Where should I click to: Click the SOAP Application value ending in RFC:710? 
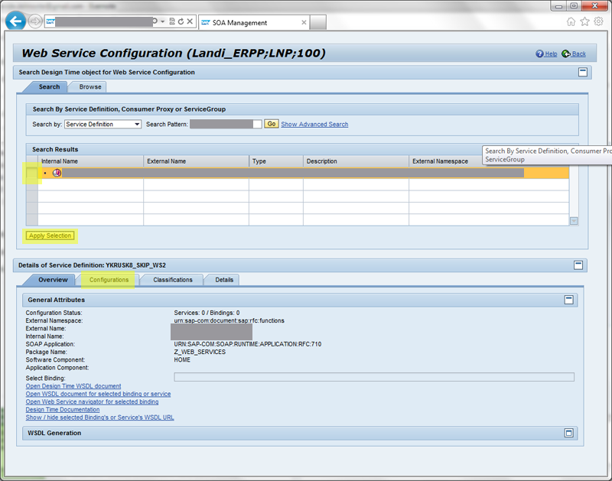(248, 344)
